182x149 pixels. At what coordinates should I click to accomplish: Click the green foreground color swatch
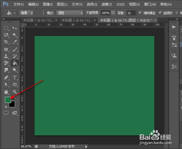click(7, 99)
